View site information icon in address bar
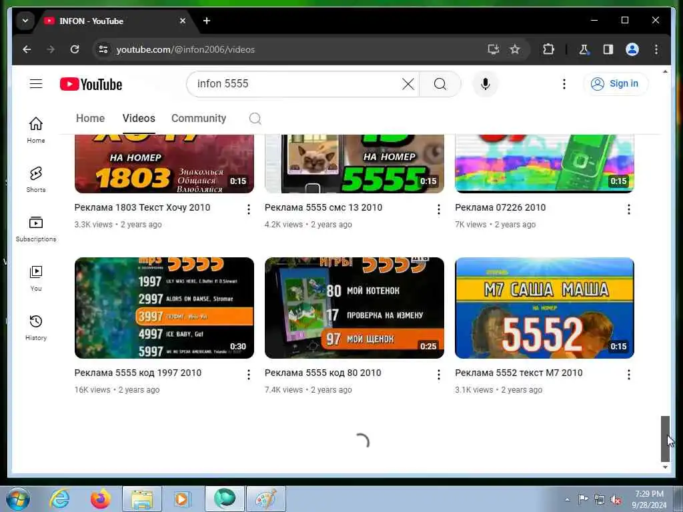 [103, 49]
